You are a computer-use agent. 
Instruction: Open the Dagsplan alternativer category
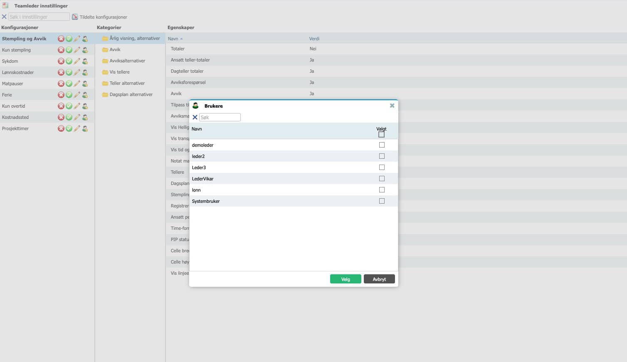(131, 94)
